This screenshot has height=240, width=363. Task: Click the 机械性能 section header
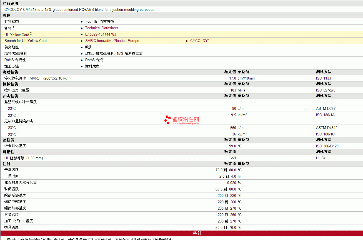coord(10,84)
